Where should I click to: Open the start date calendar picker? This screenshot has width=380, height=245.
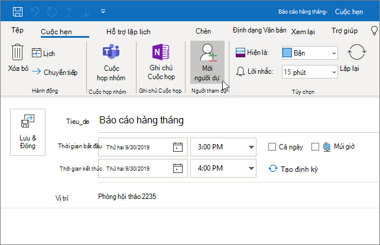(177, 146)
